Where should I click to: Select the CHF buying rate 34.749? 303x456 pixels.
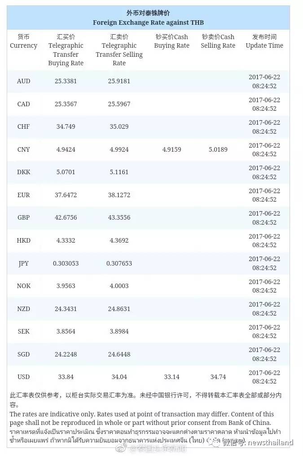pos(66,126)
